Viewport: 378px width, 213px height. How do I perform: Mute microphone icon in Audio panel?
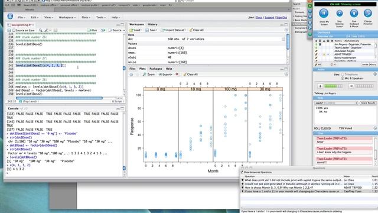pyautogui.click(x=320, y=86)
